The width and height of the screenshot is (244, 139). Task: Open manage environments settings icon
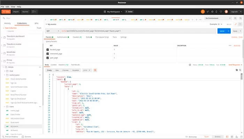point(241,18)
